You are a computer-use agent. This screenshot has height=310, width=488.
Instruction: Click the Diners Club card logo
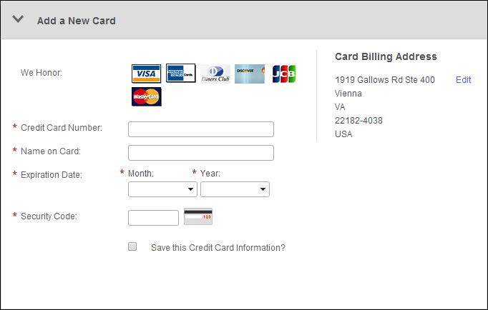click(x=215, y=74)
